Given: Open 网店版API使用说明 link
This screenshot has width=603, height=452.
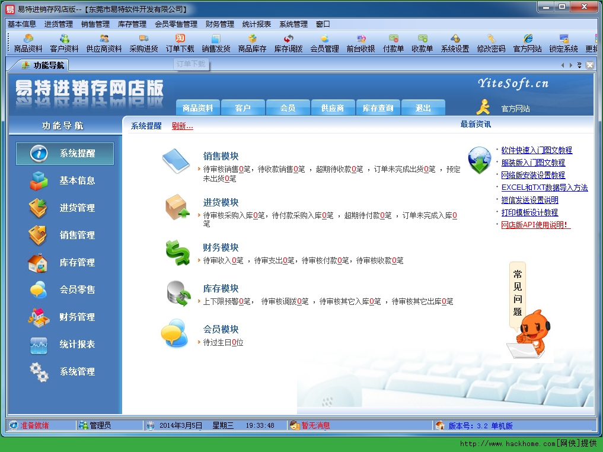Looking at the screenshot, I should [x=535, y=225].
